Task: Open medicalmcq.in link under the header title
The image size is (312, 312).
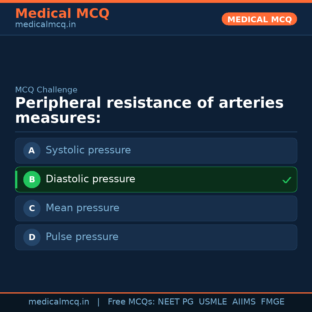Action: (x=45, y=25)
